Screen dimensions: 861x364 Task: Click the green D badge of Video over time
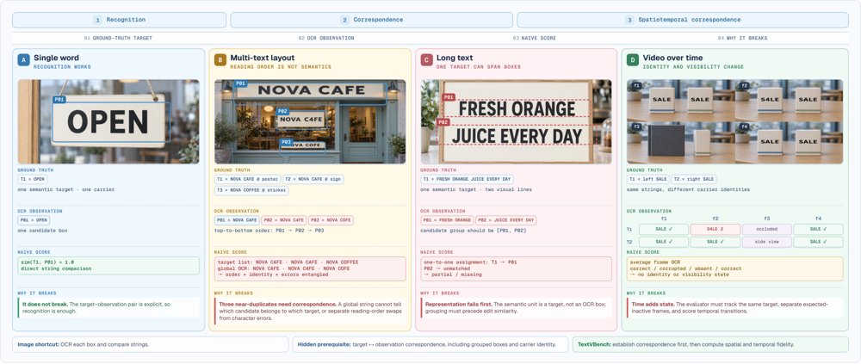point(633,60)
